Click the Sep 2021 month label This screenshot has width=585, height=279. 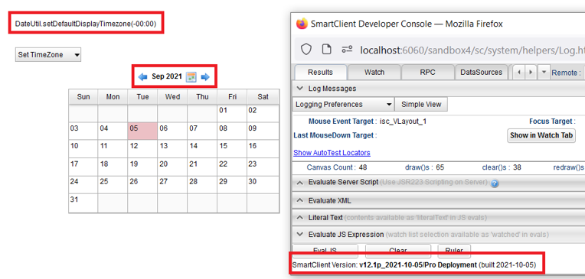[x=166, y=76]
